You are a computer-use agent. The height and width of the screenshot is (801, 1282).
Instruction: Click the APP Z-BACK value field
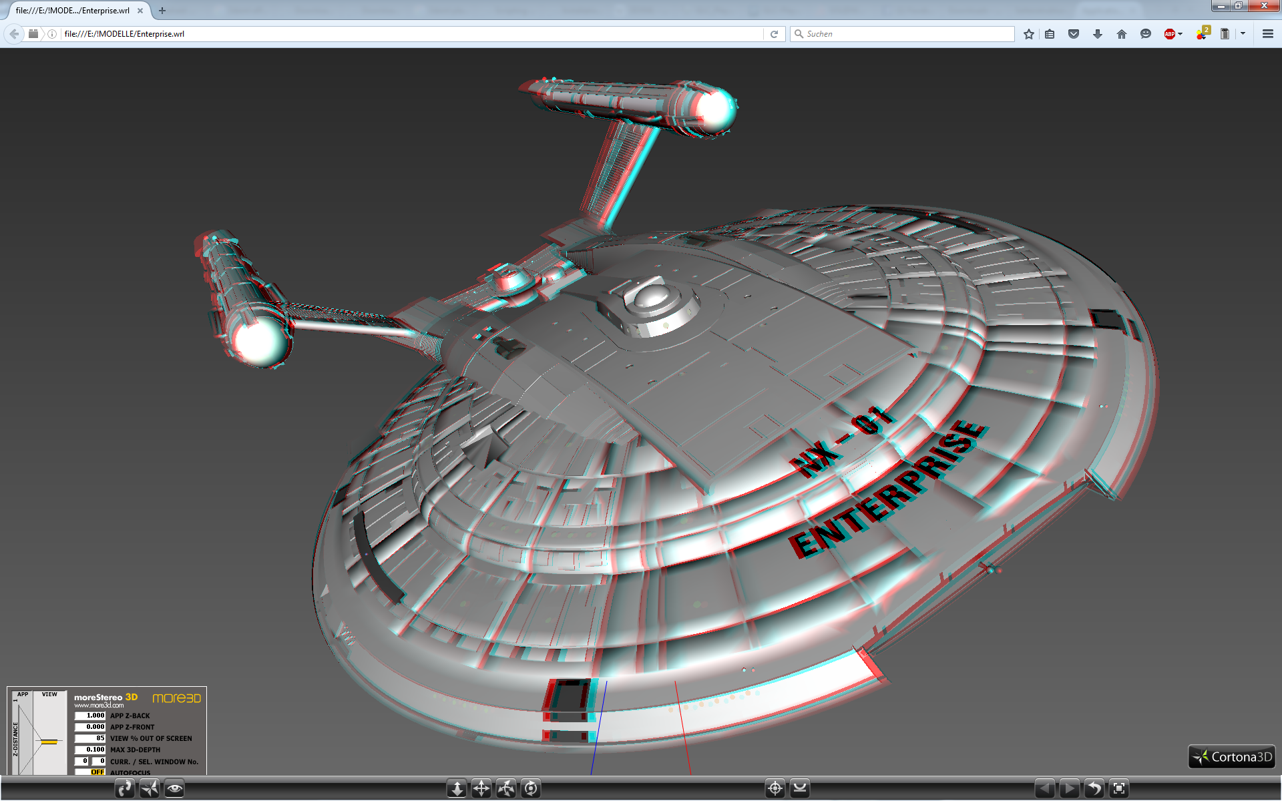click(x=90, y=716)
